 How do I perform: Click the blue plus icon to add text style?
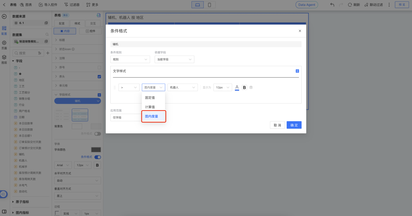[297, 71]
